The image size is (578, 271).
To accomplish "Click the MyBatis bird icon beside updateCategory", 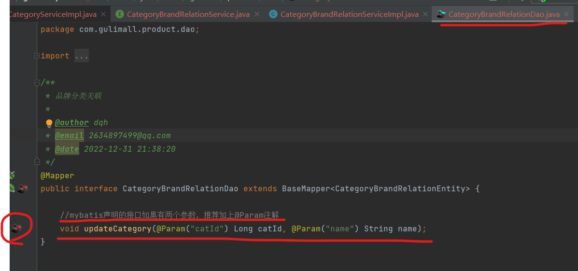I will [16, 228].
